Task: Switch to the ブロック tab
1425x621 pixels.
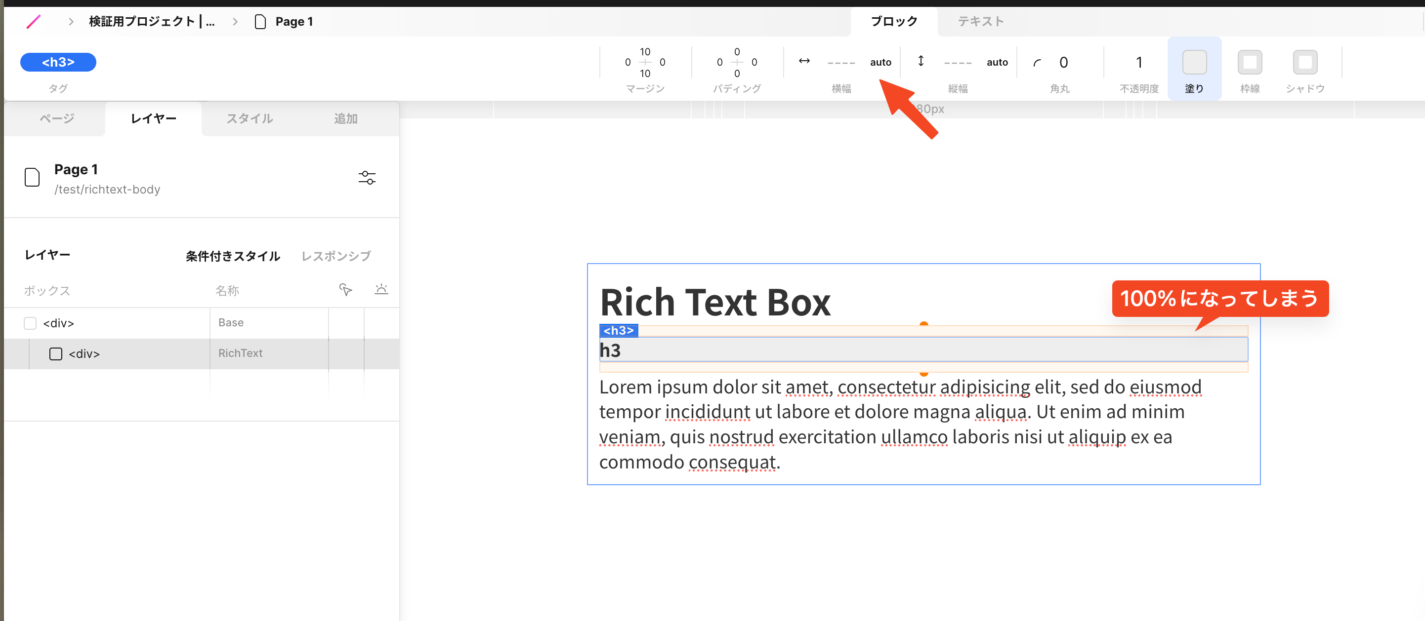Action: click(894, 22)
